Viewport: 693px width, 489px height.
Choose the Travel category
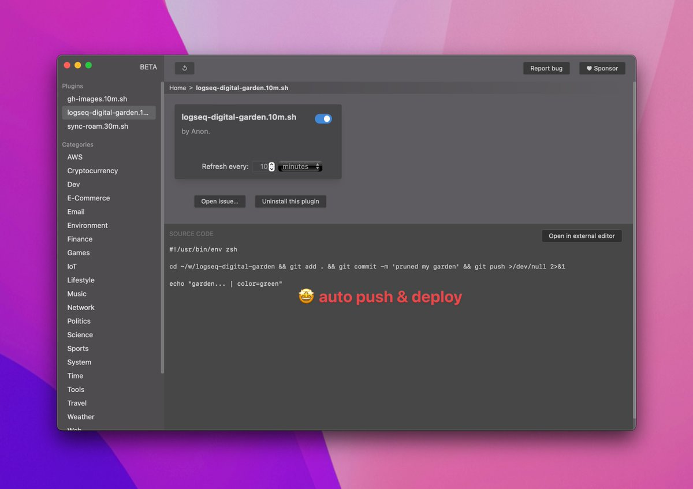click(x=77, y=404)
